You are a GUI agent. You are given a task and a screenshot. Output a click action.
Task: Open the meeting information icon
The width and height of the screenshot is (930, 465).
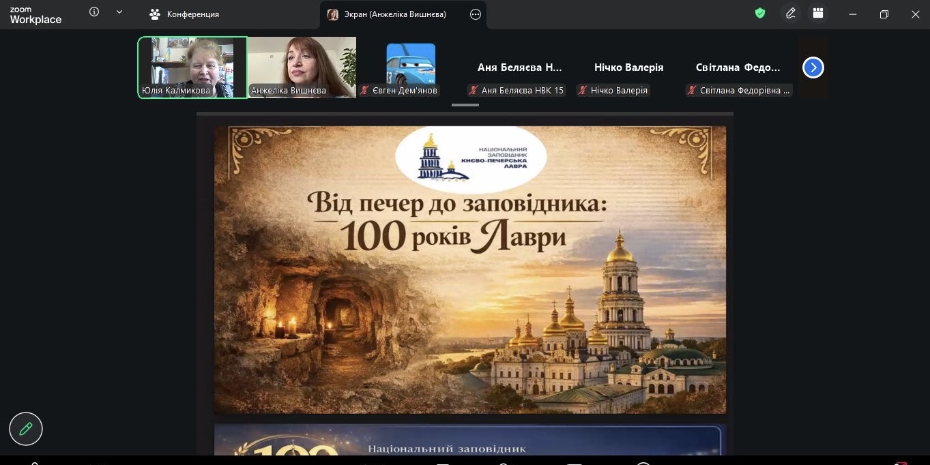[x=94, y=12]
